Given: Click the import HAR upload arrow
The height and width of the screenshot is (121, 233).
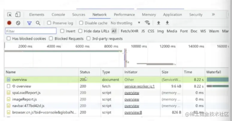Looking at the screenshot, I should pyautogui.click(x=159, y=23).
